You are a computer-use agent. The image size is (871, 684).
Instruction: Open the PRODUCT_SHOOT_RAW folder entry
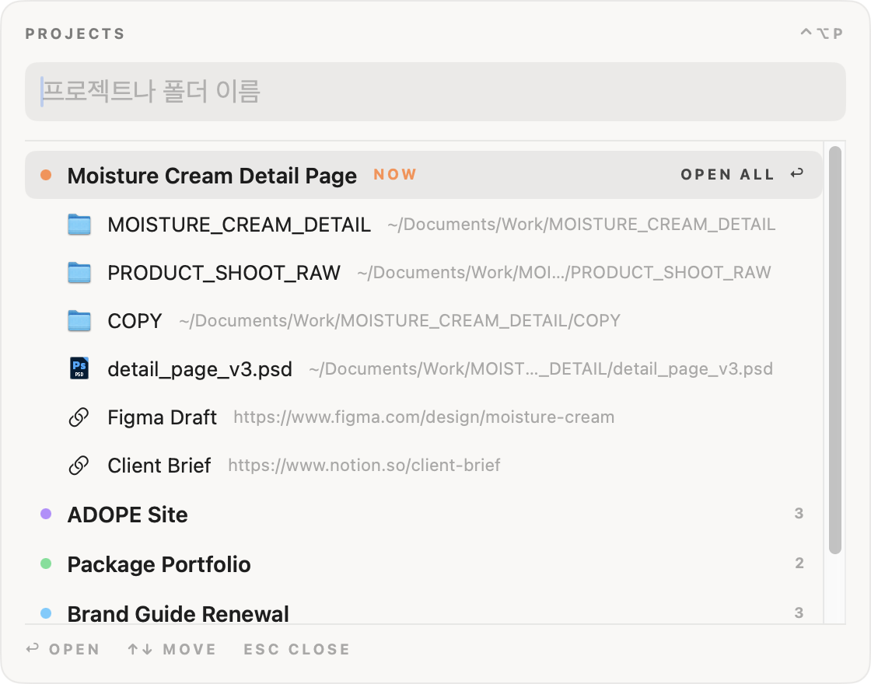pos(423,273)
